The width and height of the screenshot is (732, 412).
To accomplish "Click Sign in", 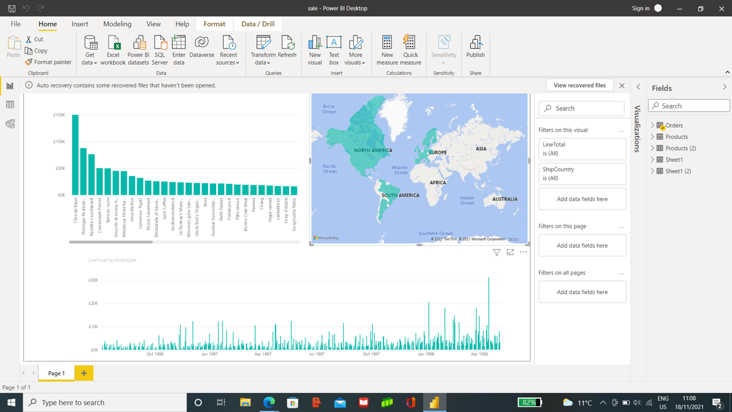I will (x=640, y=9).
